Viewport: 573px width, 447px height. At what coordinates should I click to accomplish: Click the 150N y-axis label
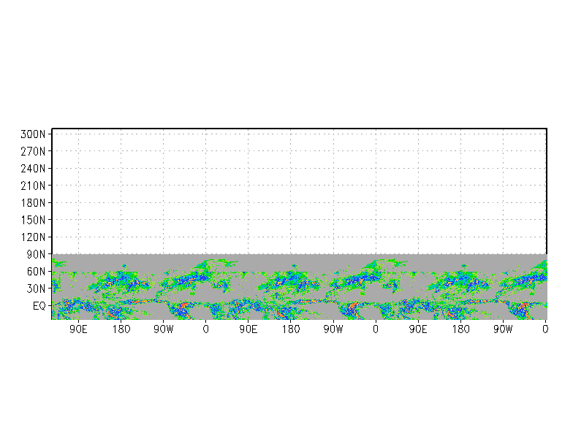[33, 221]
